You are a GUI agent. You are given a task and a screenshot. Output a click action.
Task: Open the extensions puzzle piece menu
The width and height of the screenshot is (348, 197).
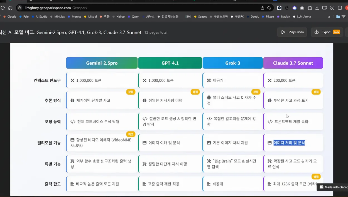(310, 8)
